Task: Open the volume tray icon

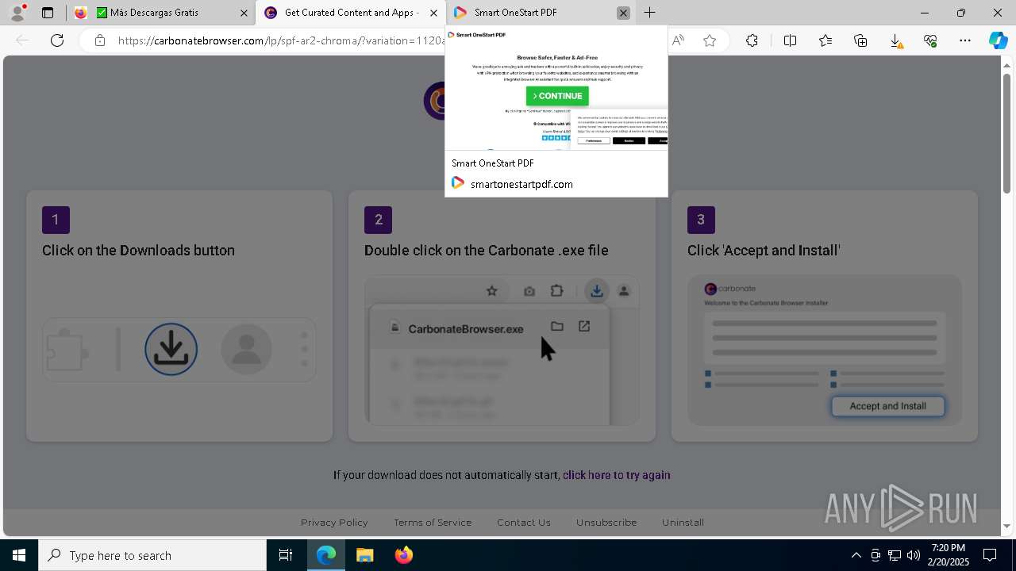Action: [x=914, y=555]
